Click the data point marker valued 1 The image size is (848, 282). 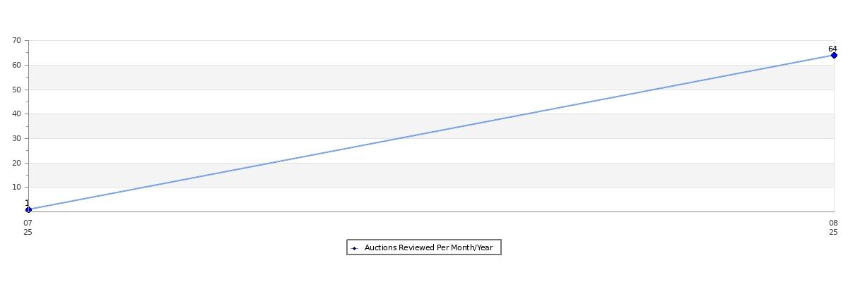point(28,209)
